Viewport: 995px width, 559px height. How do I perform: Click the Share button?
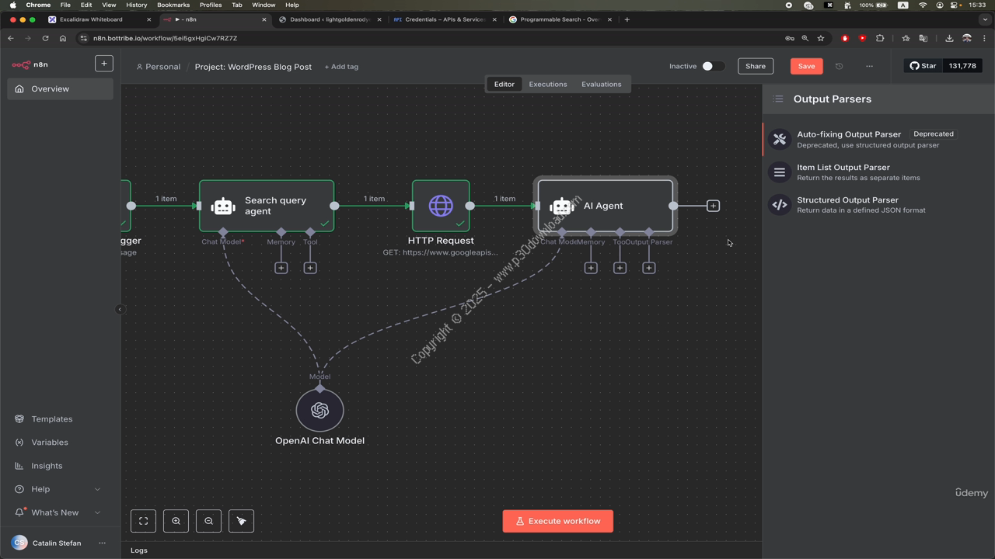[756, 66]
